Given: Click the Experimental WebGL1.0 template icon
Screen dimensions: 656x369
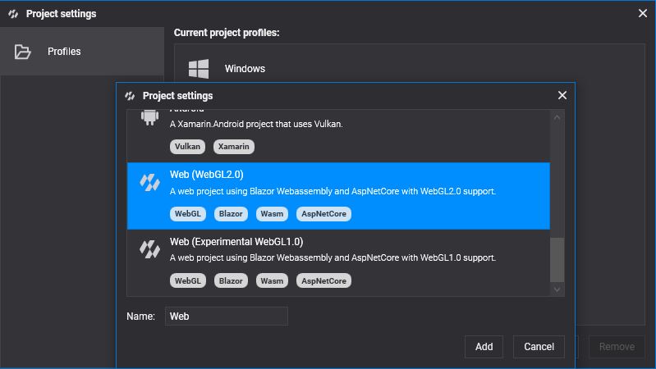Looking at the screenshot, I should [x=149, y=249].
